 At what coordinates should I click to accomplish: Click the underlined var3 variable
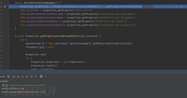[x=42, y=47]
